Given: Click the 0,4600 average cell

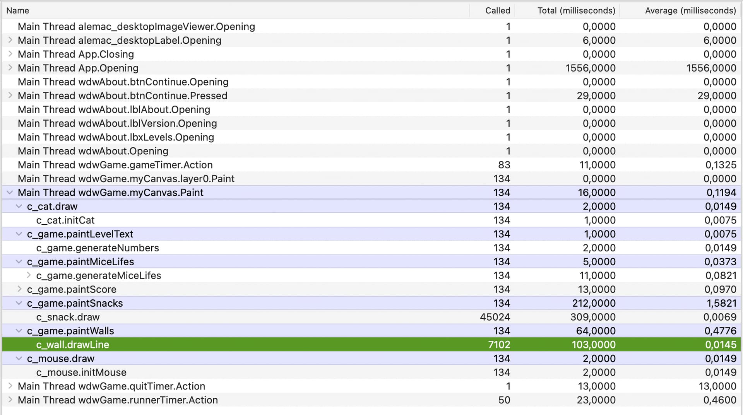Looking at the screenshot, I should pyautogui.click(x=720, y=400).
